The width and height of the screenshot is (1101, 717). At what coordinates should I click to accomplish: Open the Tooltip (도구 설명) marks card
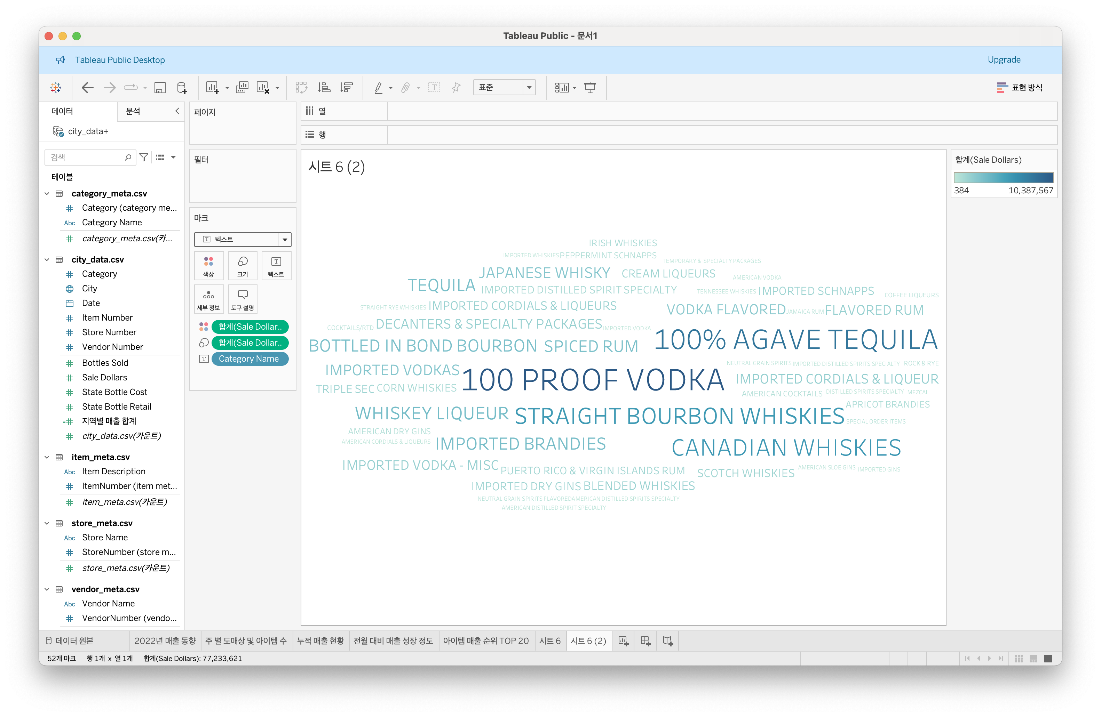pyautogui.click(x=243, y=299)
